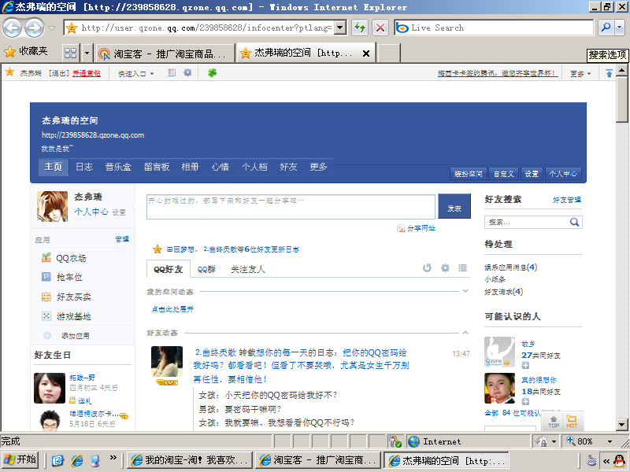The image size is (630, 472).
Task: Click 点击此处展开 to expand updates
Action: (172, 309)
